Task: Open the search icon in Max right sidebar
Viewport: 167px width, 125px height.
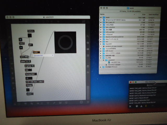Action: coord(88,36)
